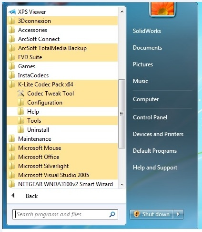Click the shield icon on Shut down
Viewport: 202px width, 232px height.
pyautogui.click(x=137, y=214)
